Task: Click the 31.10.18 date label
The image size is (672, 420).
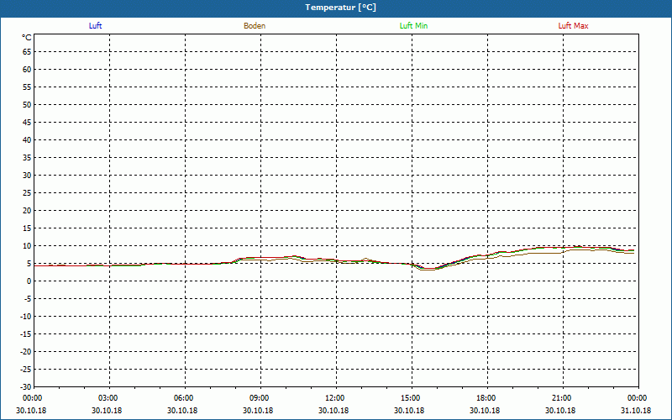Action: point(636,411)
